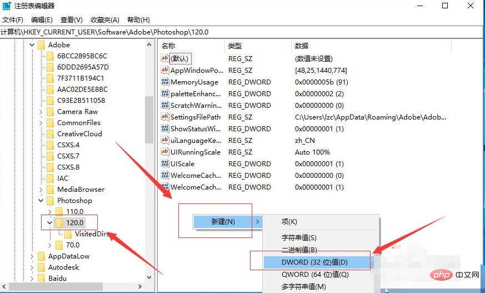Click the Photoshop folder icon
Viewport: 485px width, 293px height.
click(50, 201)
